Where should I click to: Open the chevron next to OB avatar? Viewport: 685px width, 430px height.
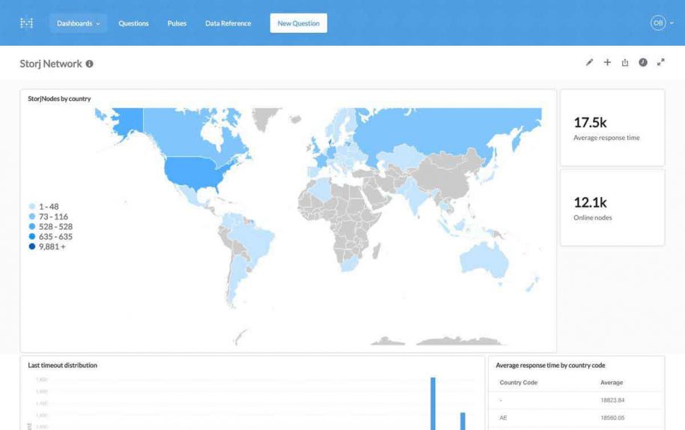[672, 23]
